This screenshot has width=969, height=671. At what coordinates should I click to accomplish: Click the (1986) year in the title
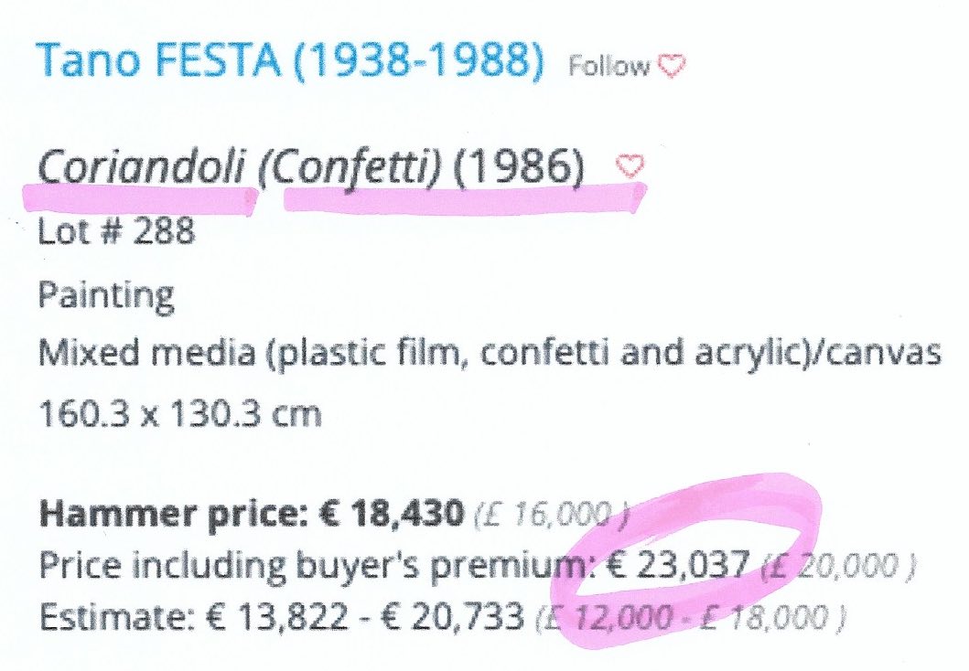519,168
